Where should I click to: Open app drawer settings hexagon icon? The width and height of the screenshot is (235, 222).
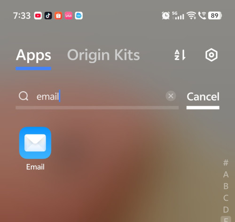(x=211, y=55)
